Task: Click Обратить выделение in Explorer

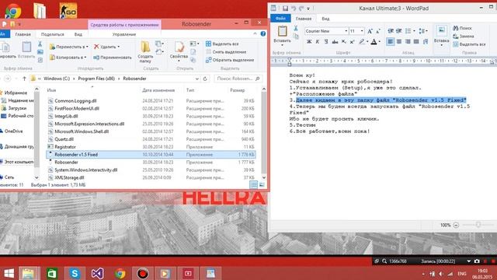Action: 230,60
